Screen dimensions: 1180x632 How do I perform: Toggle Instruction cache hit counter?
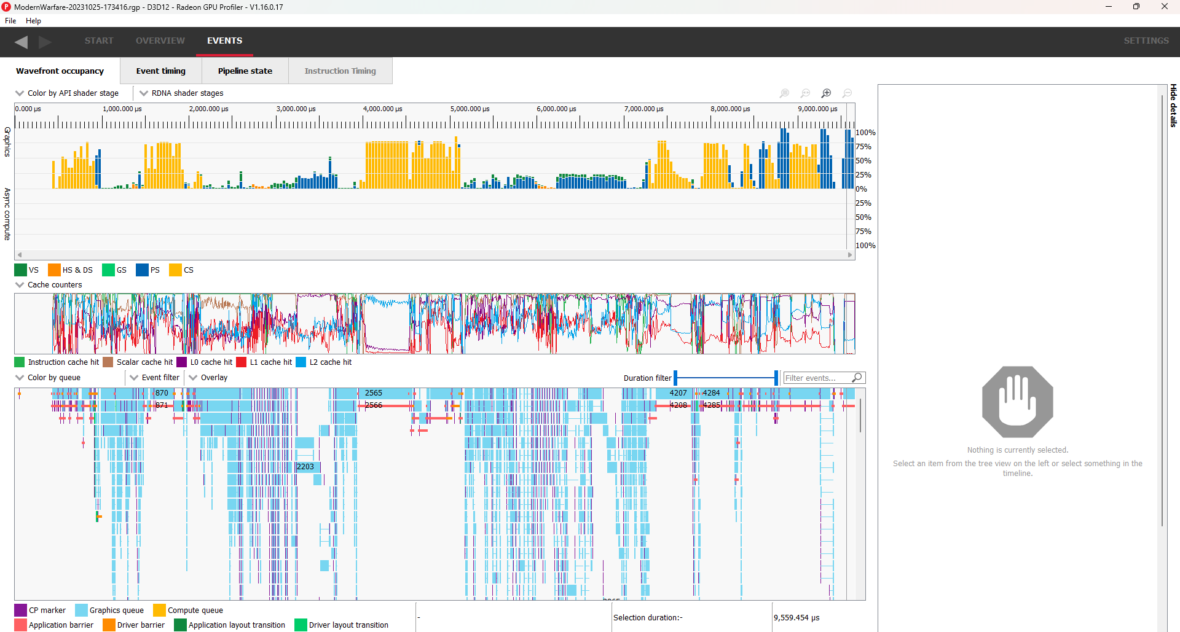(20, 362)
